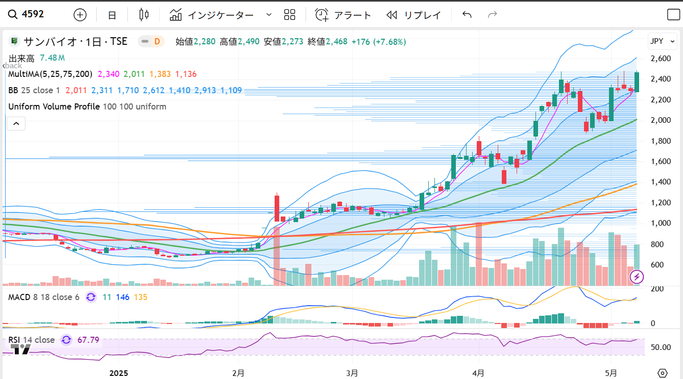
Task: Undo the last chart action
Action: coord(467,15)
